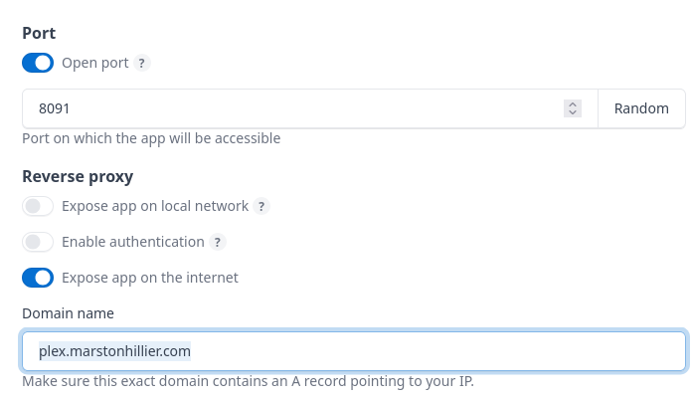Click the port number field showing 8091
The width and height of the screenshot is (693, 398).
click(288, 108)
